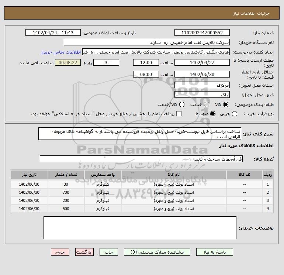The width and height of the screenshot is (284, 275).
Task: Click need date 1402/06/30 in row 1
Action: pyautogui.click(x=29, y=184)
